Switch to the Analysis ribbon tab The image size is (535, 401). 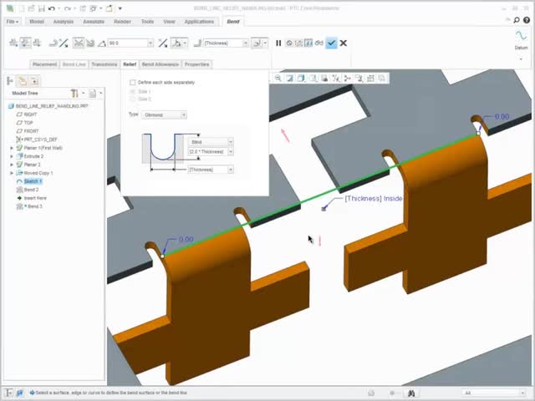click(x=64, y=22)
